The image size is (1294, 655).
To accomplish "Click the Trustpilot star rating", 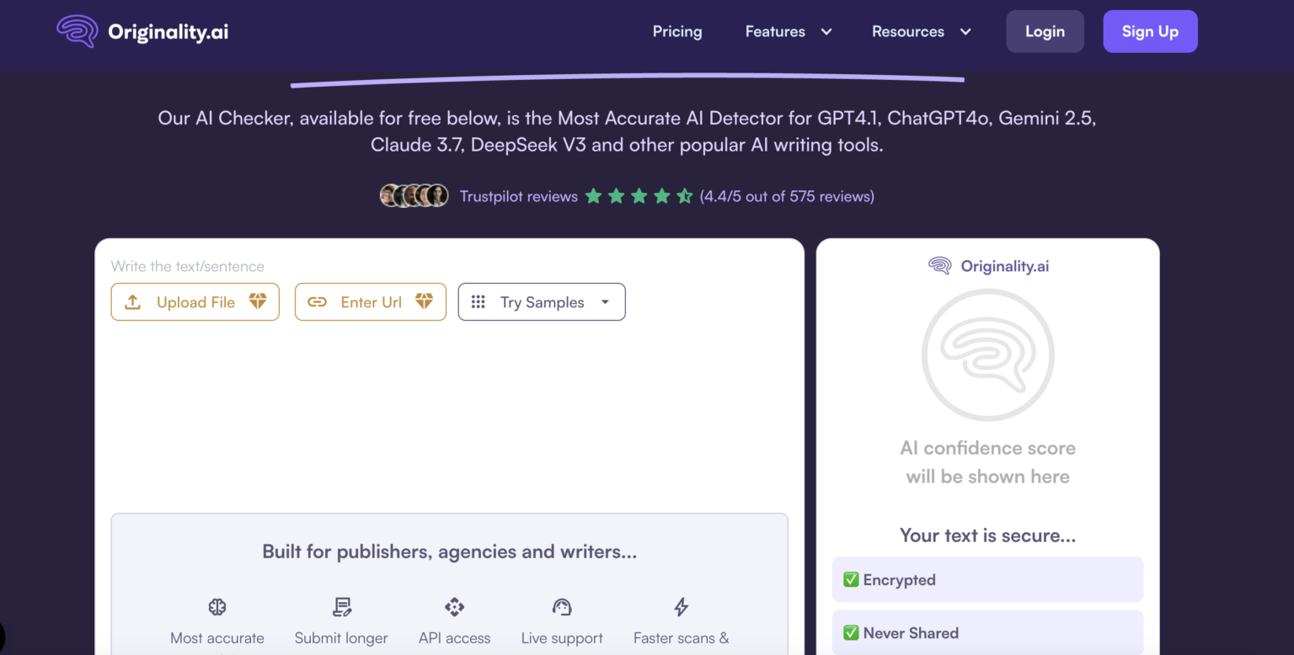I will [639, 196].
